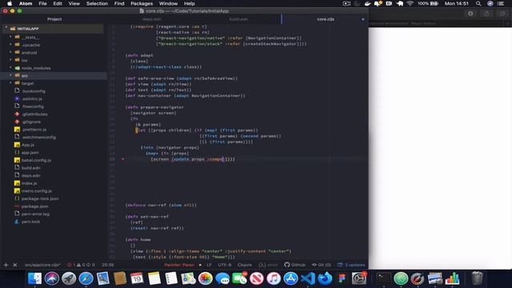
Task: Collapse the INITIALAPP root folder
Action: click(6, 29)
